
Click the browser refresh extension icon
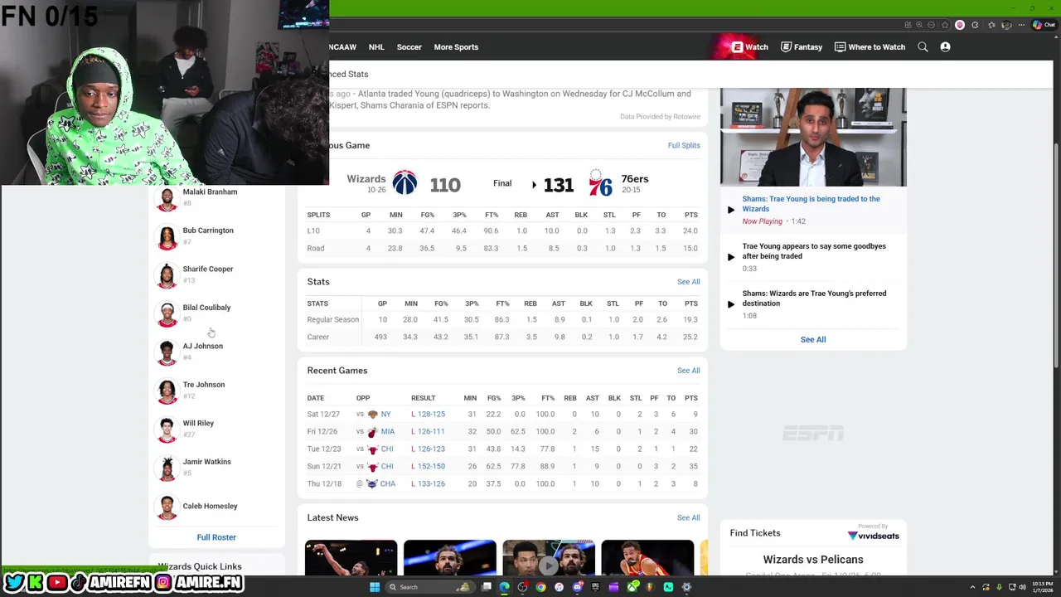(975, 25)
